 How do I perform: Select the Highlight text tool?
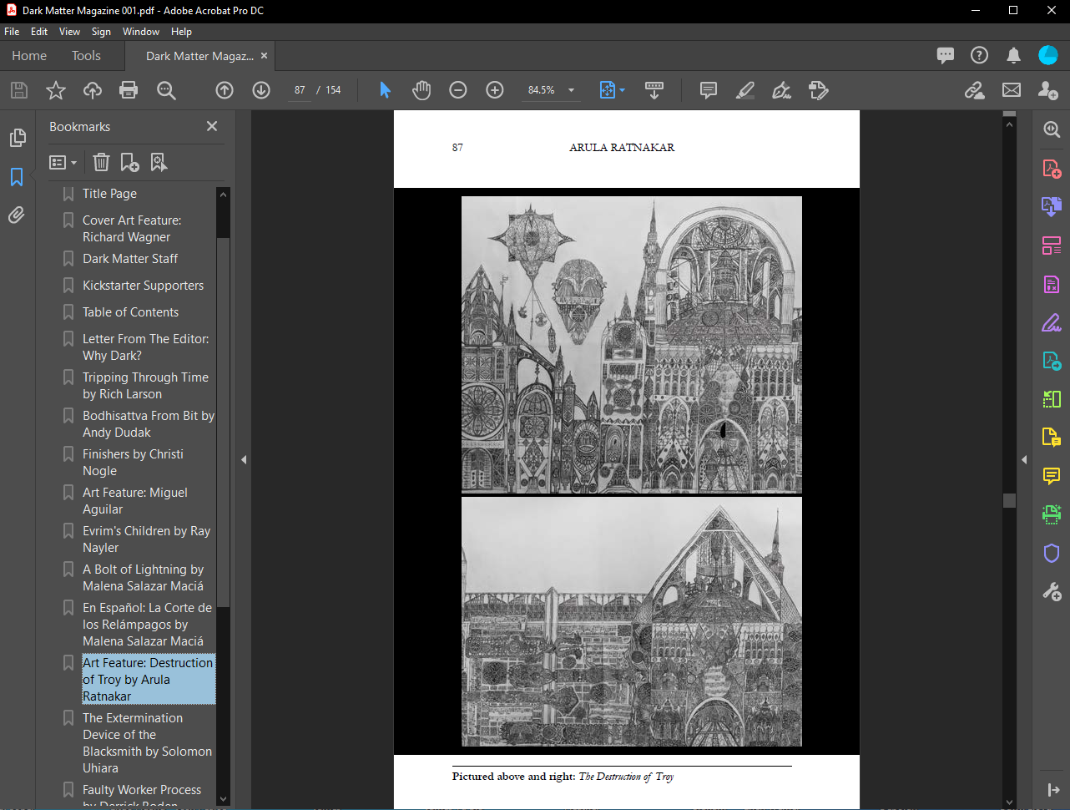(x=745, y=90)
